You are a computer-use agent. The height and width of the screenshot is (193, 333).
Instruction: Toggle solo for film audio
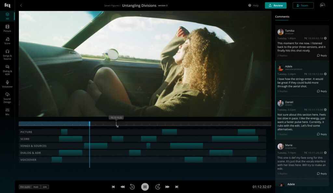tap(45, 187)
